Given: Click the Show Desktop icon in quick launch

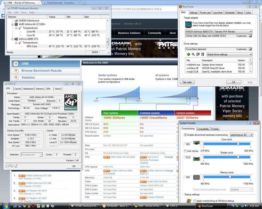Looking at the screenshot, I should click(x=15, y=206).
